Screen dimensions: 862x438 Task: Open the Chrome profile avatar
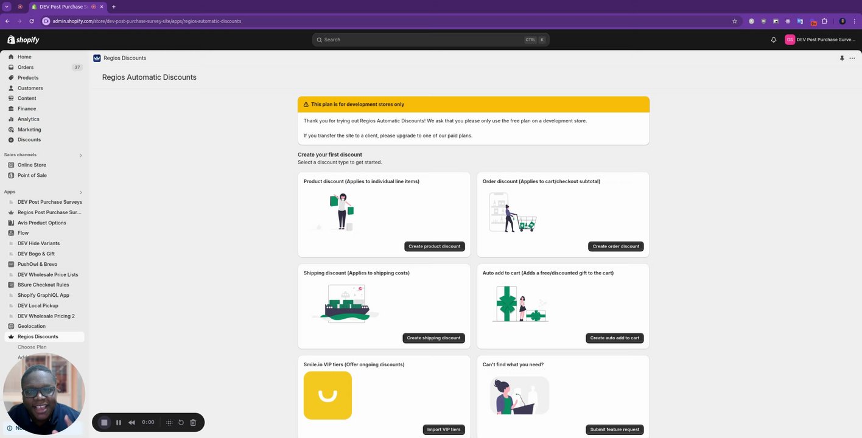click(843, 21)
